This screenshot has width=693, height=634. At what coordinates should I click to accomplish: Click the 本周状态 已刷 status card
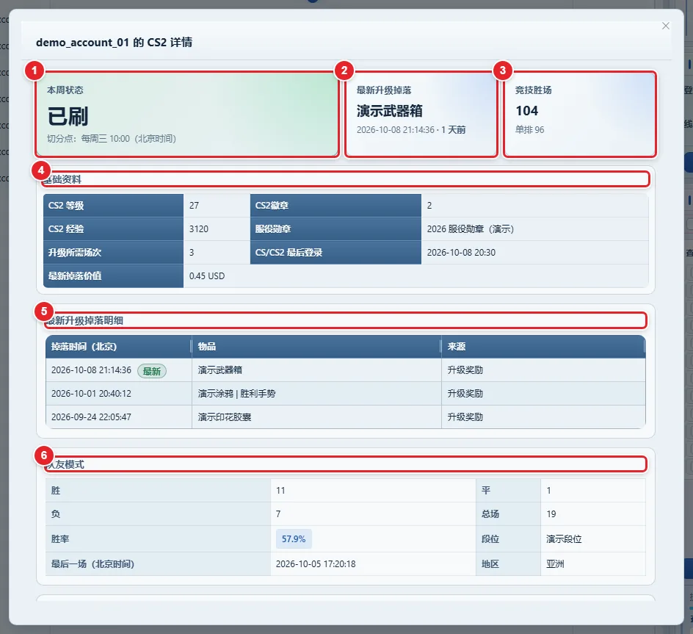[x=187, y=114]
